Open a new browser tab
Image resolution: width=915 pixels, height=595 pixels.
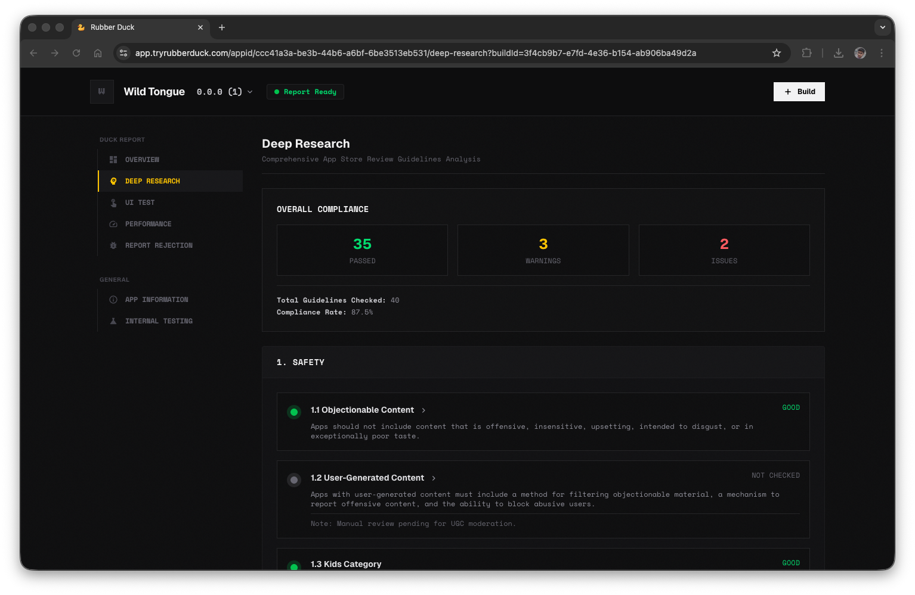tap(222, 27)
